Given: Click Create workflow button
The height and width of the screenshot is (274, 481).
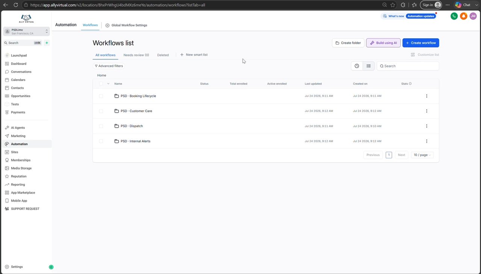Looking at the screenshot, I should click(x=421, y=43).
